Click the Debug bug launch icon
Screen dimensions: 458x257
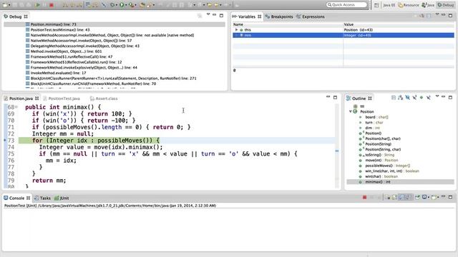pyautogui.click(x=112, y=5)
